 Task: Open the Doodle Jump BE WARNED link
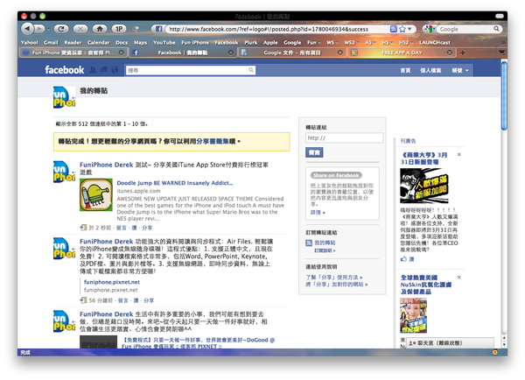click(174, 183)
